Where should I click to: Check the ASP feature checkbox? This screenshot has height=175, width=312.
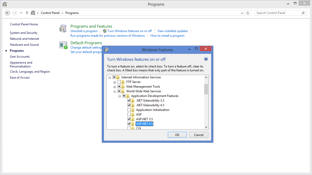(129, 115)
